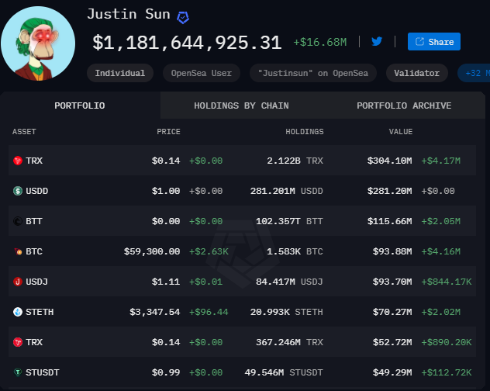Image resolution: width=490 pixels, height=391 pixels.
Task: Click the "Justinsun" on OpenSea tag
Action: click(x=313, y=73)
